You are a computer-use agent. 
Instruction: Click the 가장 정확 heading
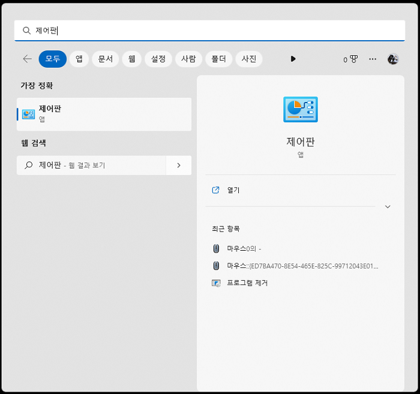(x=37, y=86)
